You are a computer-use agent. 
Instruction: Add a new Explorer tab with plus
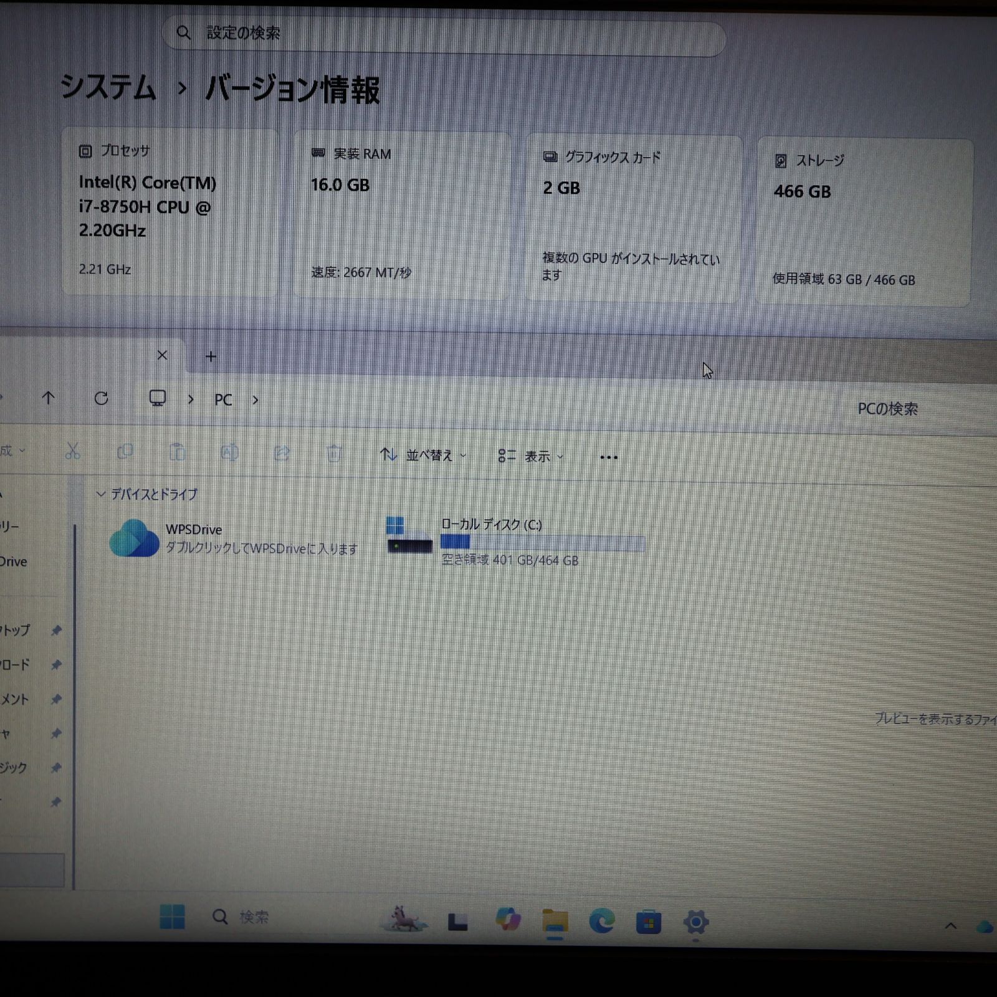pyautogui.click(x=211, y=356)
